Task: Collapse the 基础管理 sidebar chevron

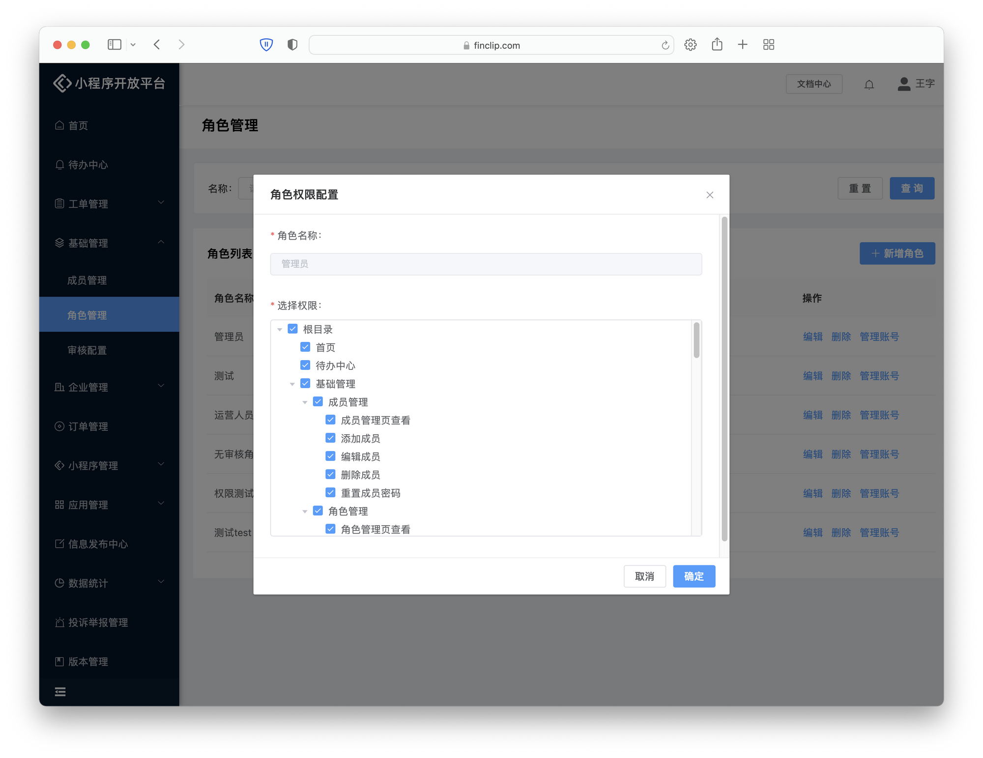Action: coord(161,242)
